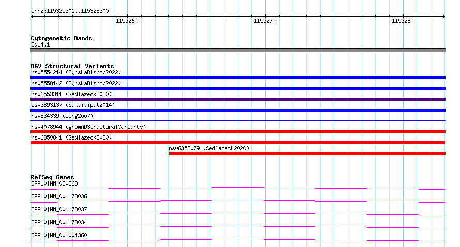
Task: Open nsv6553311 (Sedlazeck2020) variant label
Action: 71,94
